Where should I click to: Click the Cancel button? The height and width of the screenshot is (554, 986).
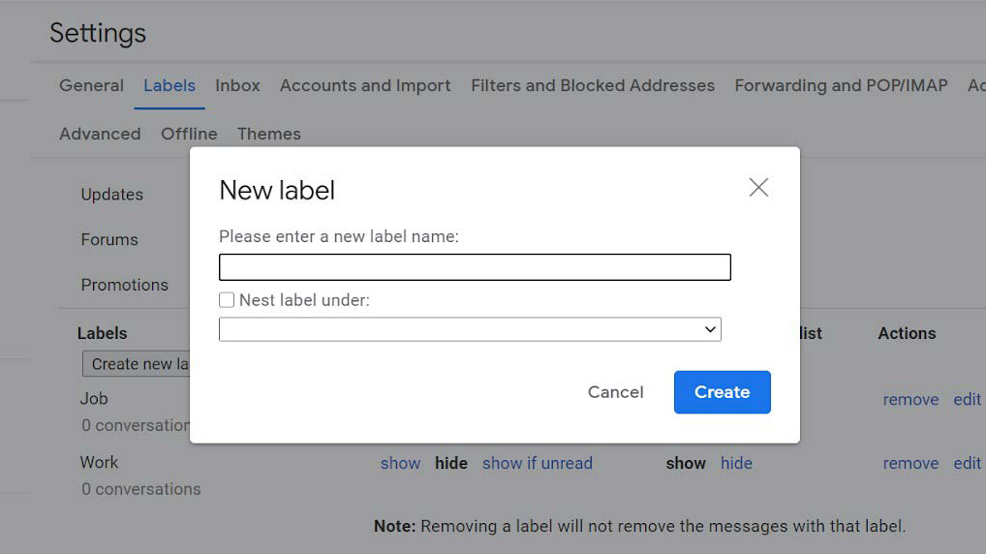616,392
